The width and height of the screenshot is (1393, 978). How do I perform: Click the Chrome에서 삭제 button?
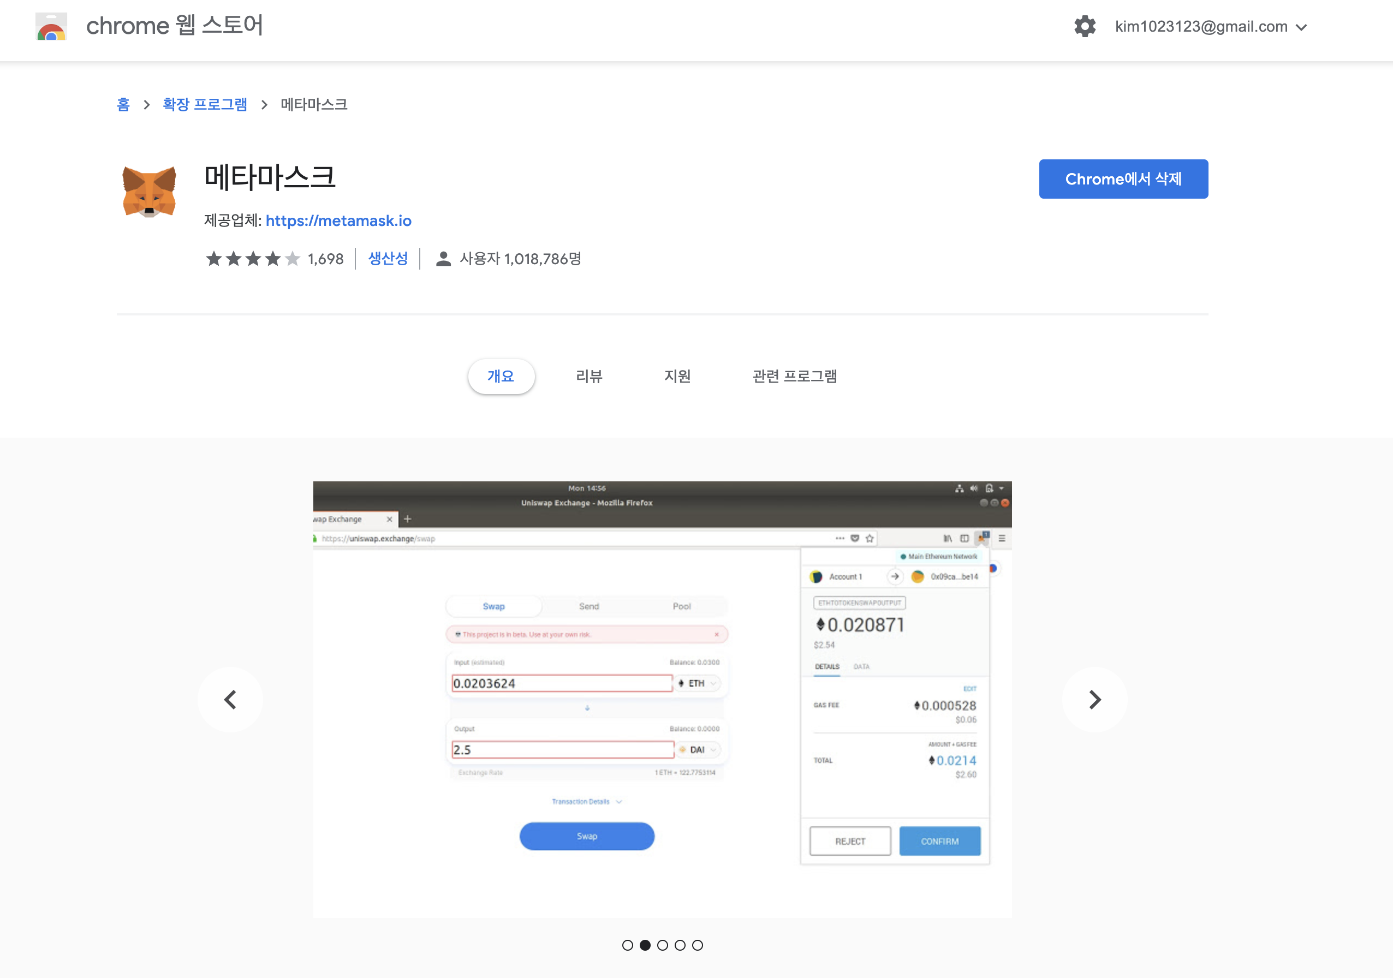point(1123,179)
